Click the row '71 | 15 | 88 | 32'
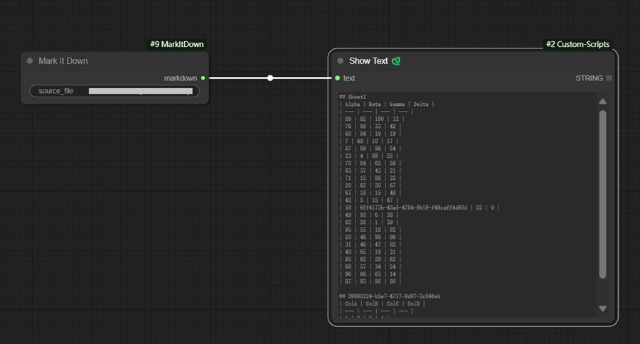Viewport: 640px width, 344px height. [370, 178]
